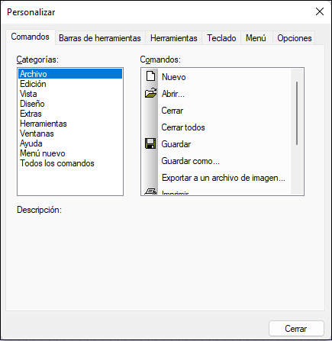The height and width of the screenshot is (341, 332).
Task: Select the Edición category
Action: pos(70,84)
